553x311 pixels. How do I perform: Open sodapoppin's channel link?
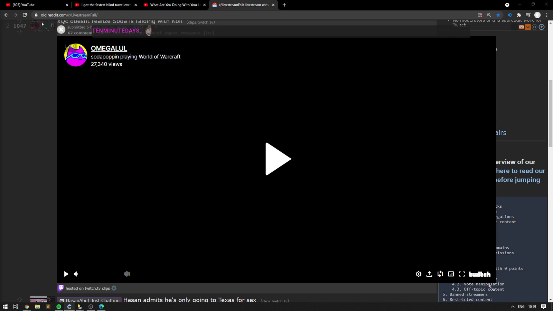coord(105,57)
